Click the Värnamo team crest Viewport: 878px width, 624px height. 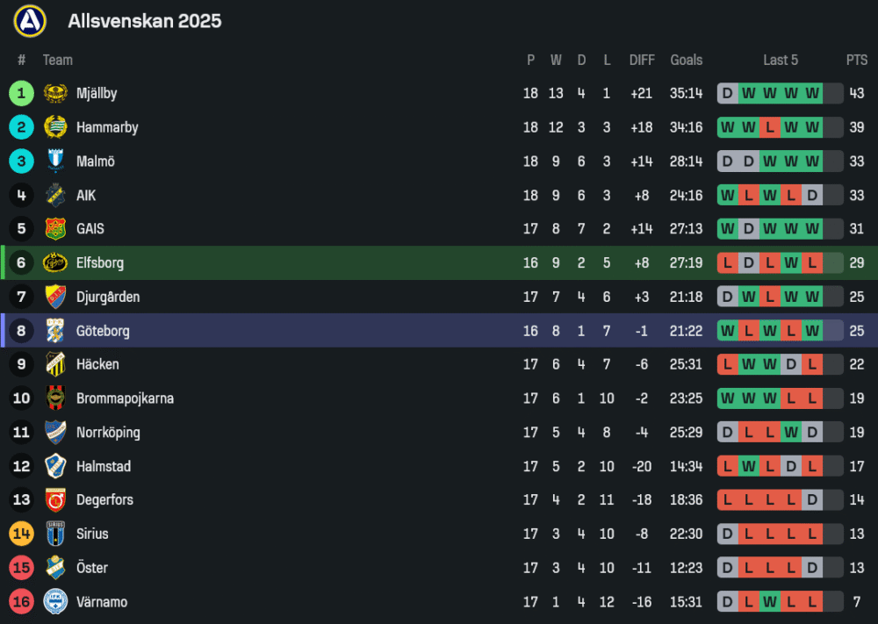click(x=55, y=602)
